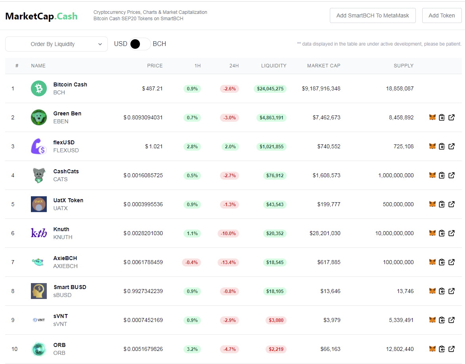Click the Add SmartBCH To MetaMask button
The image size is (465, 364).
pyautogui.click(x=373, y=15)
